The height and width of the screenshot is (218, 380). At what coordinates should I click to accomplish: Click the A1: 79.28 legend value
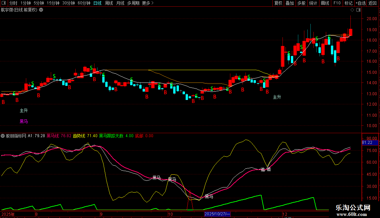tap(36, 136)
